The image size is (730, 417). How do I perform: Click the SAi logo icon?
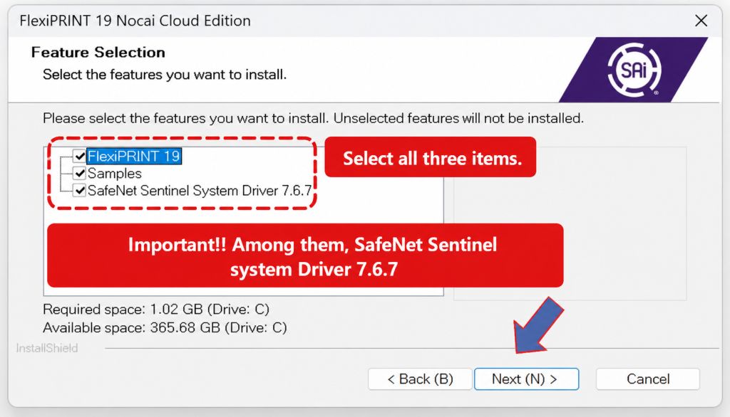[634, 70]
